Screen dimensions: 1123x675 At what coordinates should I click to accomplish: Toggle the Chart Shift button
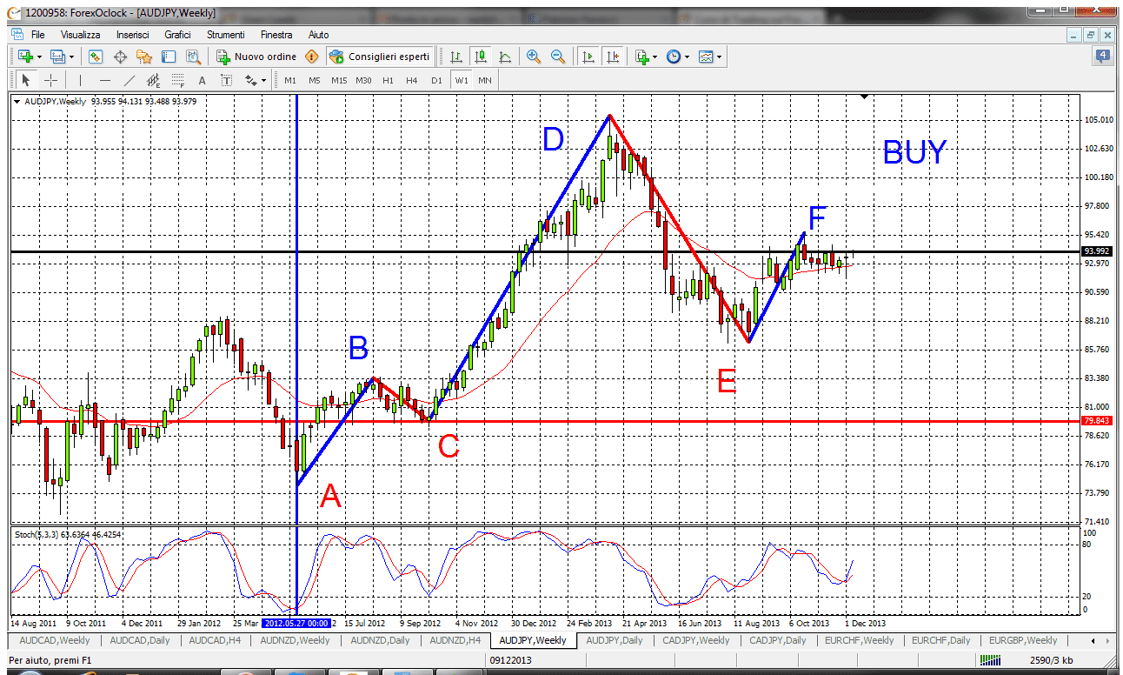(614, 57)
